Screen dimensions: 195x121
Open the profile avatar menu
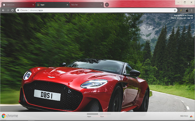coord(187,10)
